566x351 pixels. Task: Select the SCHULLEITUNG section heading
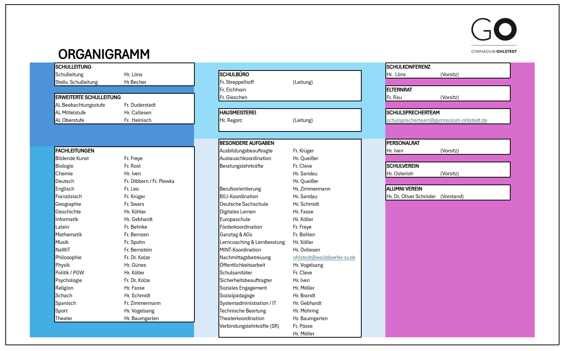tap(73, 67)
